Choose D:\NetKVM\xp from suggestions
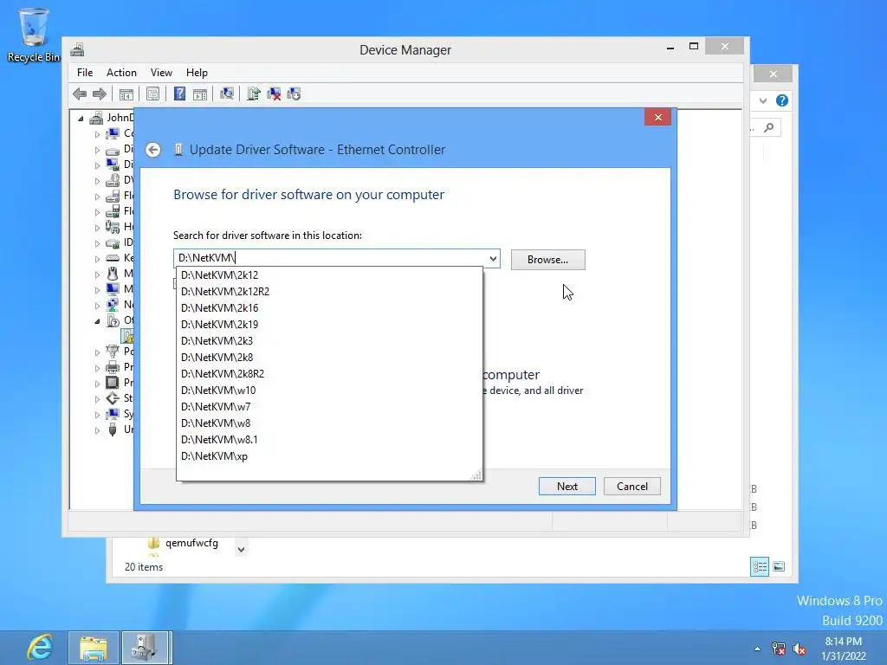Screen dimensions: 887x665 [x=329, y=455]
